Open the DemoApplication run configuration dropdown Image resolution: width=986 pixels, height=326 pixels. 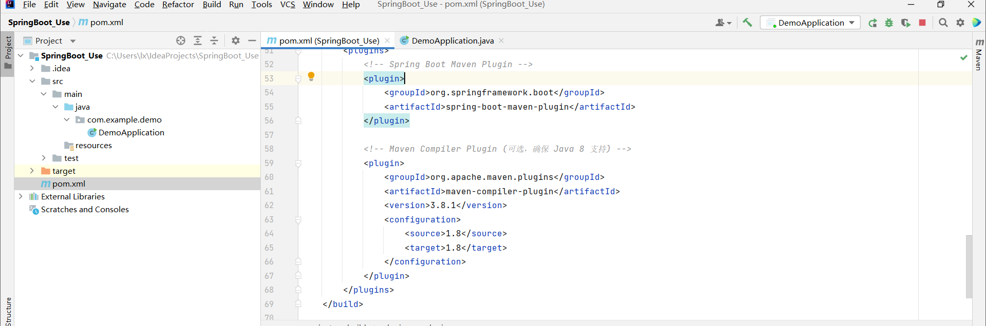810,23
